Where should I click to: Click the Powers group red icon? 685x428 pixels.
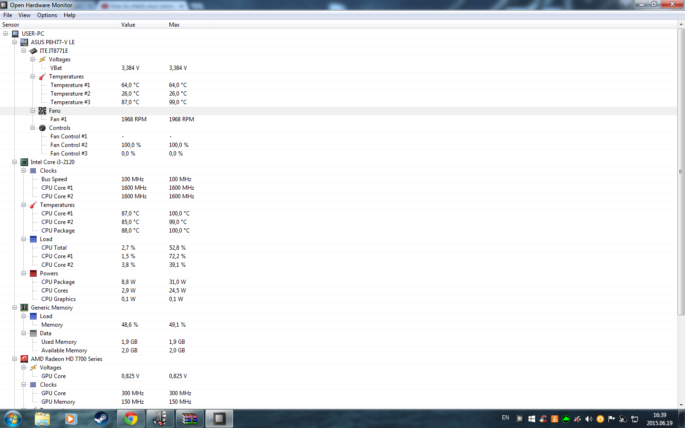[x=33, y=273]
